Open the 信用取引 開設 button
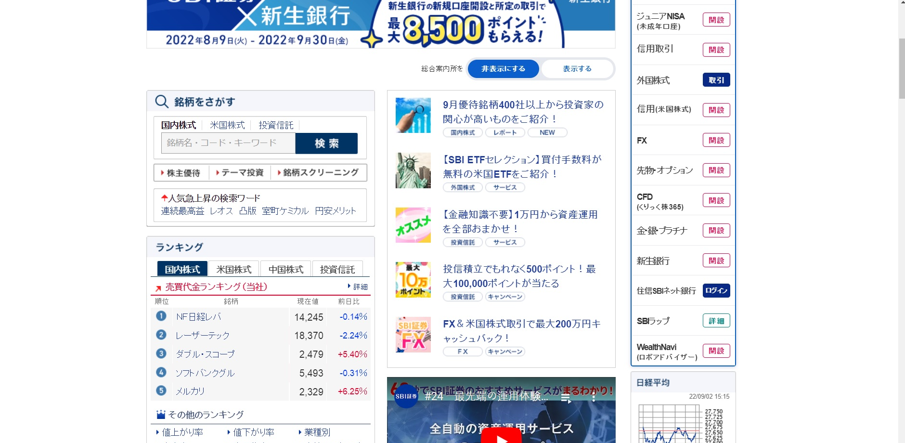The width and height of the screenshot is (905, 443). (x=716, y=50)
